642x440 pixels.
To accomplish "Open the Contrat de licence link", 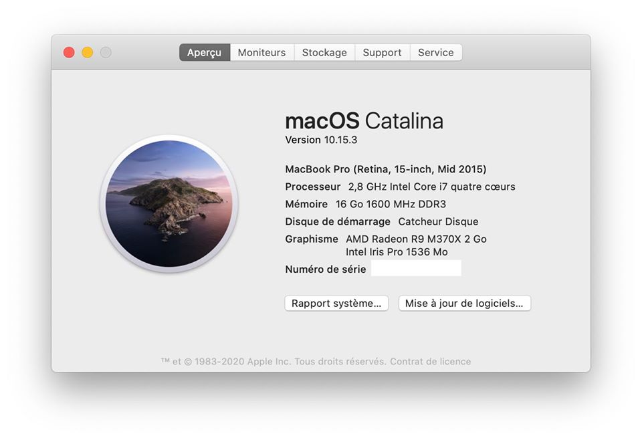I will [x=430, y=361].
